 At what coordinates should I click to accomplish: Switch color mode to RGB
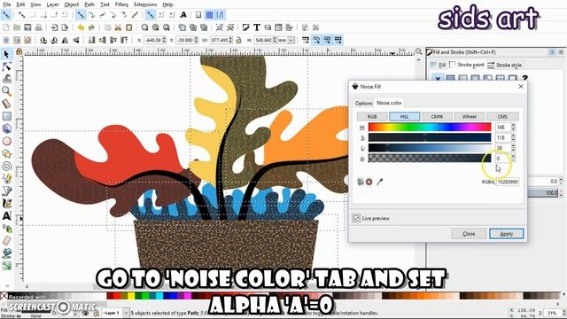pos(372,116)
